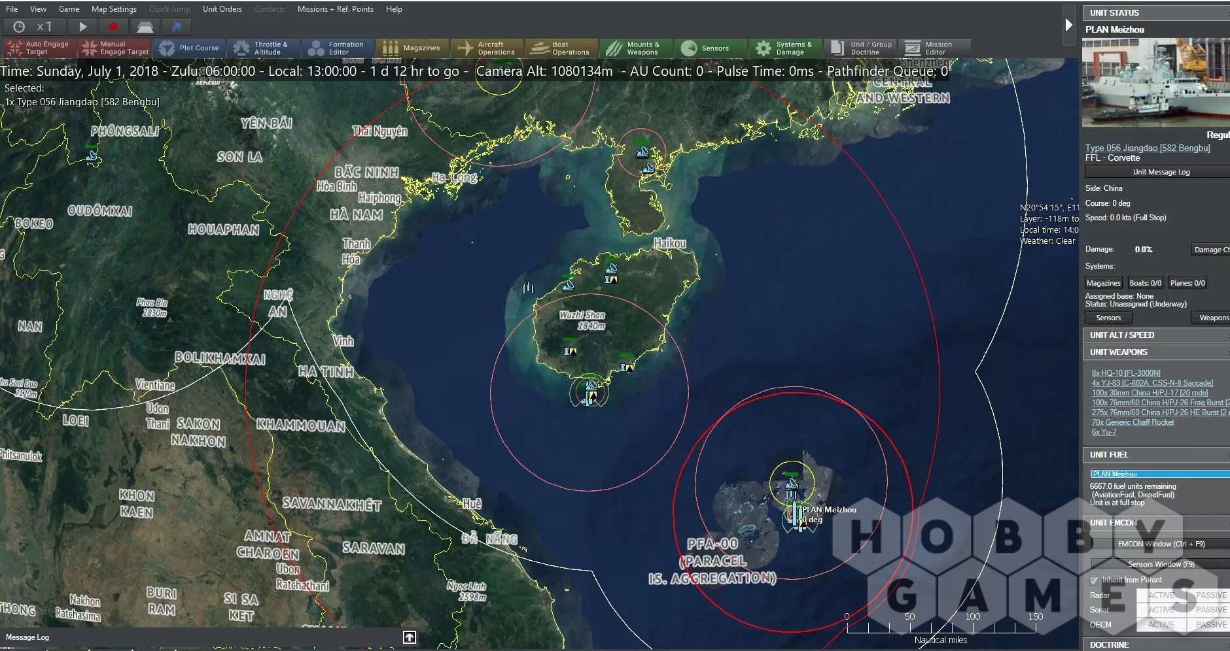Click the red record button
This screenshot has width=1230, height=651.
tap(114, 27)
